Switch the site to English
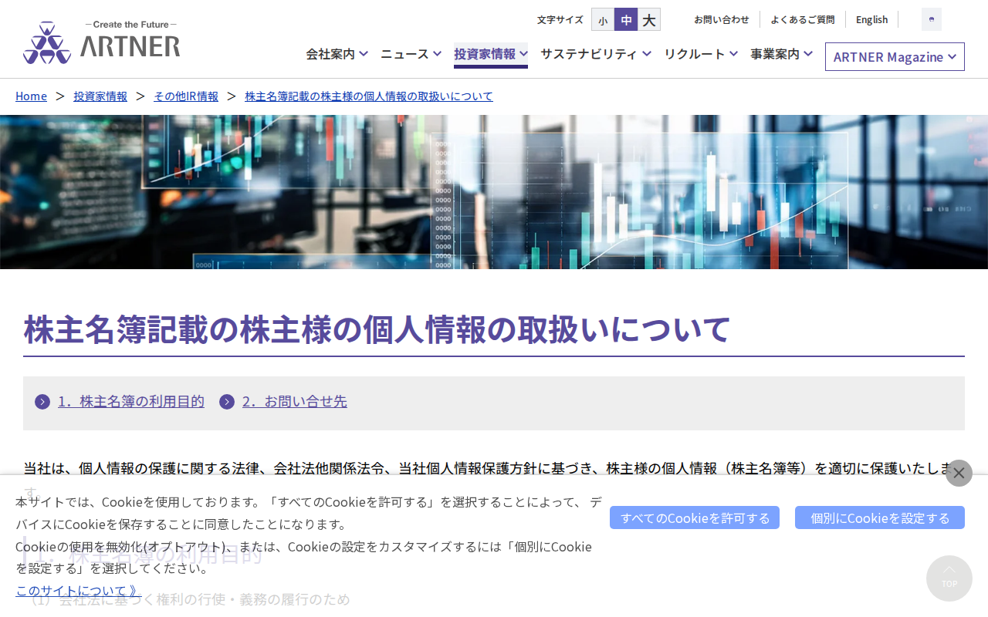 coord(872,20)
